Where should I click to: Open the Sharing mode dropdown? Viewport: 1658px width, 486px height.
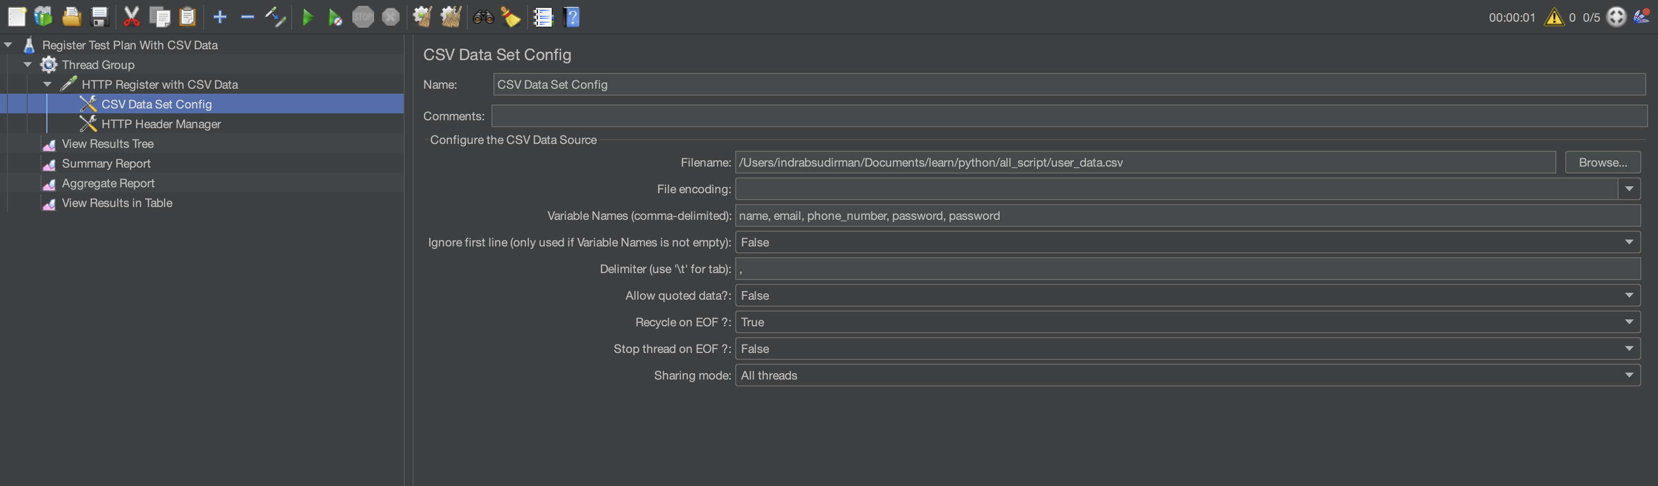1630,375
